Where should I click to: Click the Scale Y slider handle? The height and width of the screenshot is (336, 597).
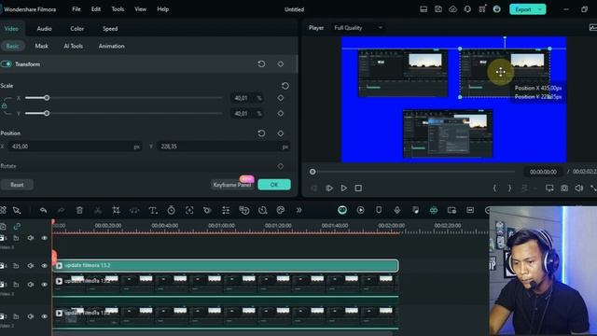[47, 113]
